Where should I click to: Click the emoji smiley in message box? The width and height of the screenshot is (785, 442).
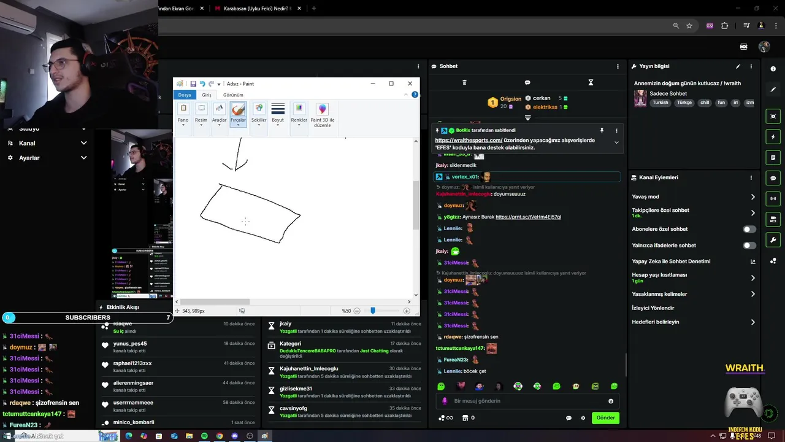point(611,401)
